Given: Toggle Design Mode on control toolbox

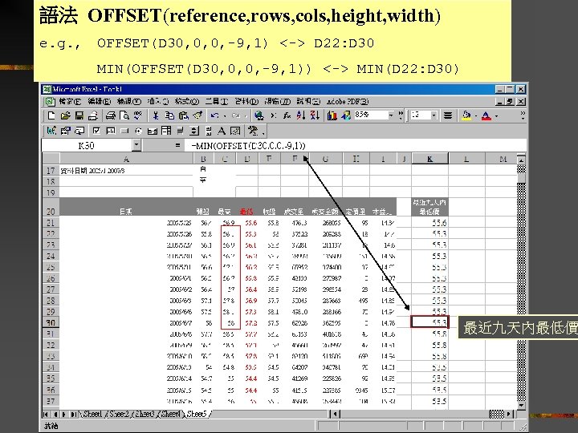Looking at the screenshot, I should click(51, 131).
